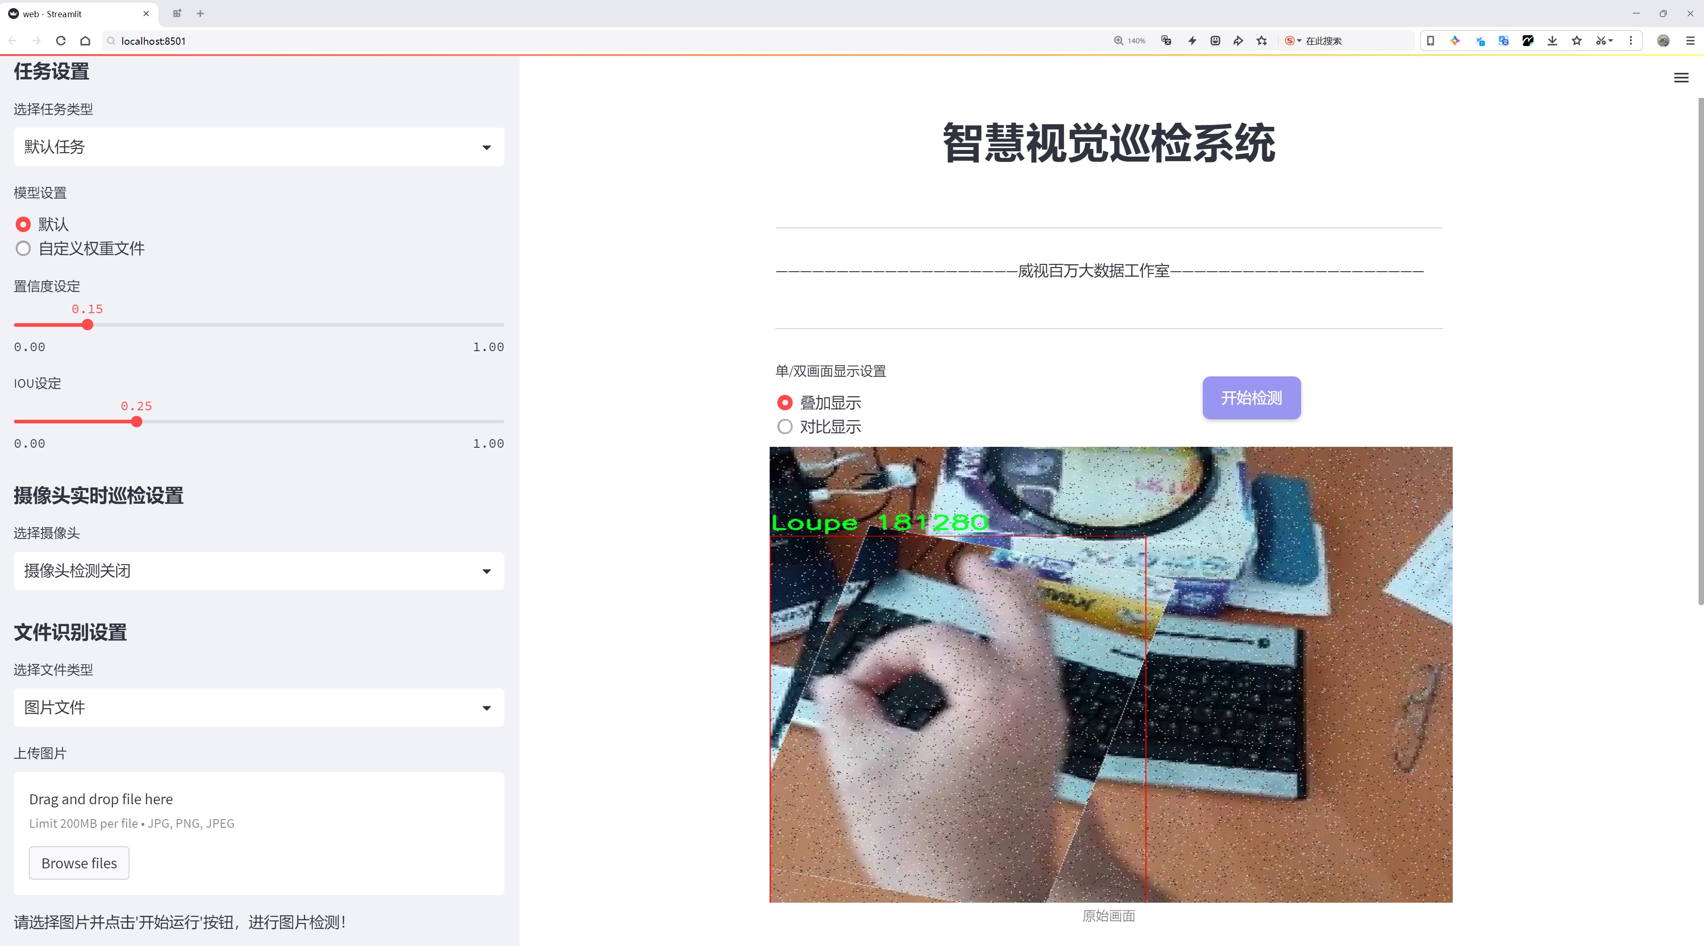1704x946 pixels.
Task: Expand the 图片文件 file type dropdown
Action: pos(259,707)
